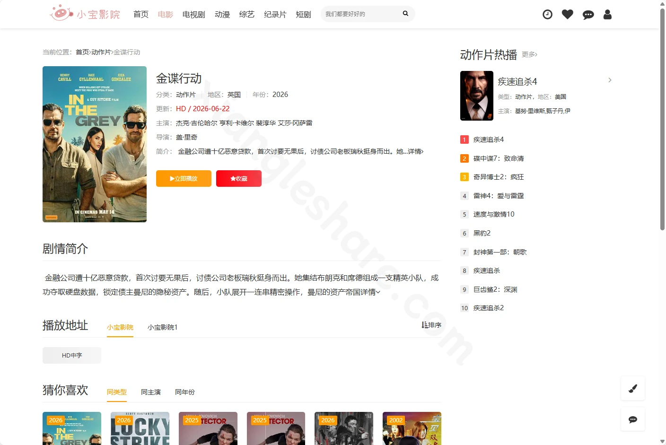Click breadcrumb link 动作片
The width and height of the screenshot is (666, 445).
[101, 52]
